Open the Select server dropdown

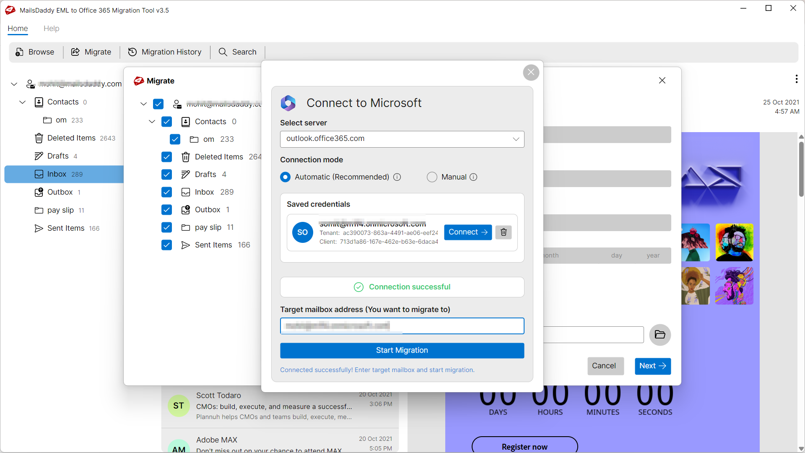coord(402,139)
